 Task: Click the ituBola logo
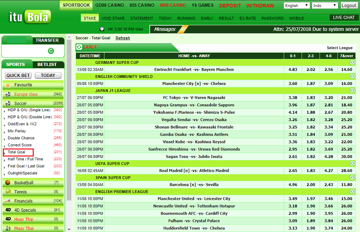(x=30, y=17)
